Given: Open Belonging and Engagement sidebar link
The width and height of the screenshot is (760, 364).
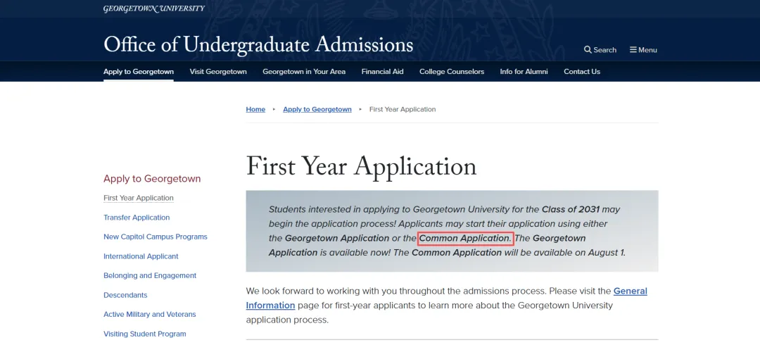Looking at the screenshot, I should point(150,276).
